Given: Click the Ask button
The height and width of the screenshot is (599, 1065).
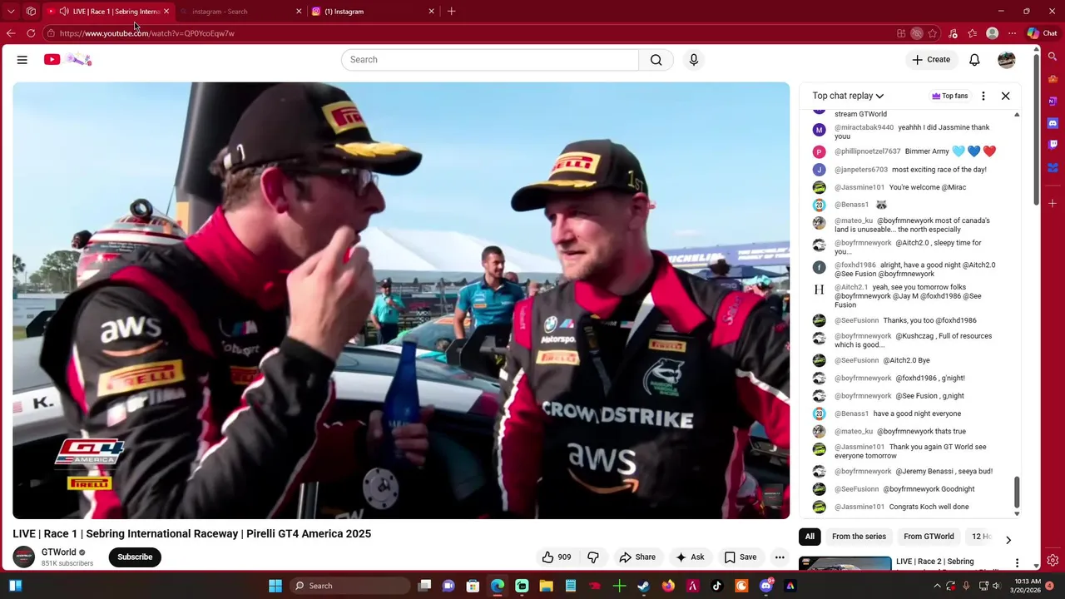Looking at the screenshot, I should [x=690, y=557].
